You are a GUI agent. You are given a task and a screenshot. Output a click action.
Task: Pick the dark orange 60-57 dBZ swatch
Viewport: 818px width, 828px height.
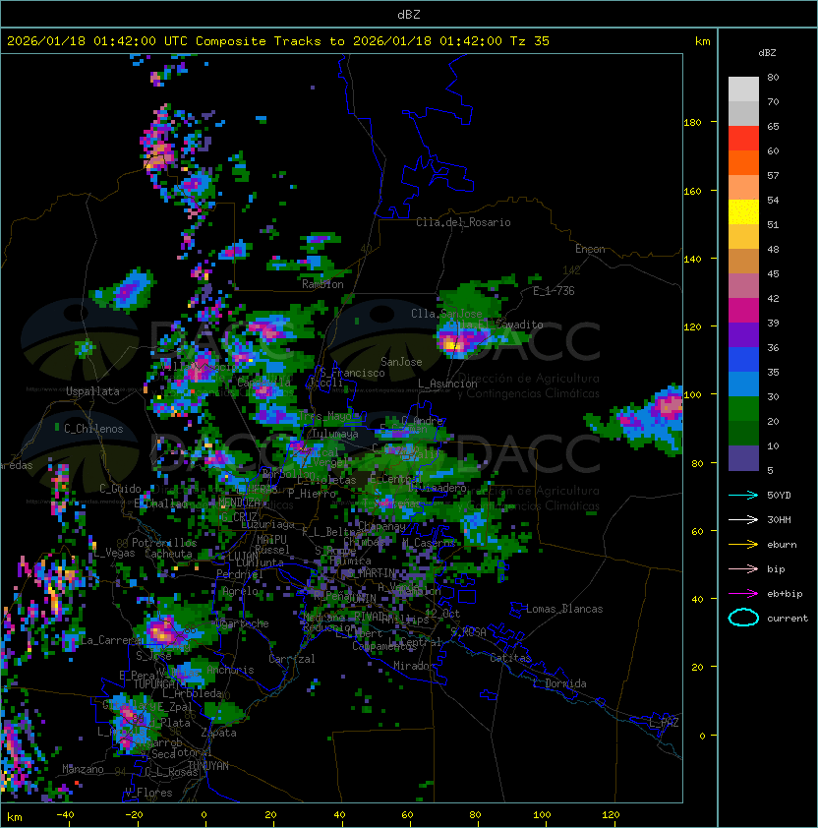tap(743, 162)
